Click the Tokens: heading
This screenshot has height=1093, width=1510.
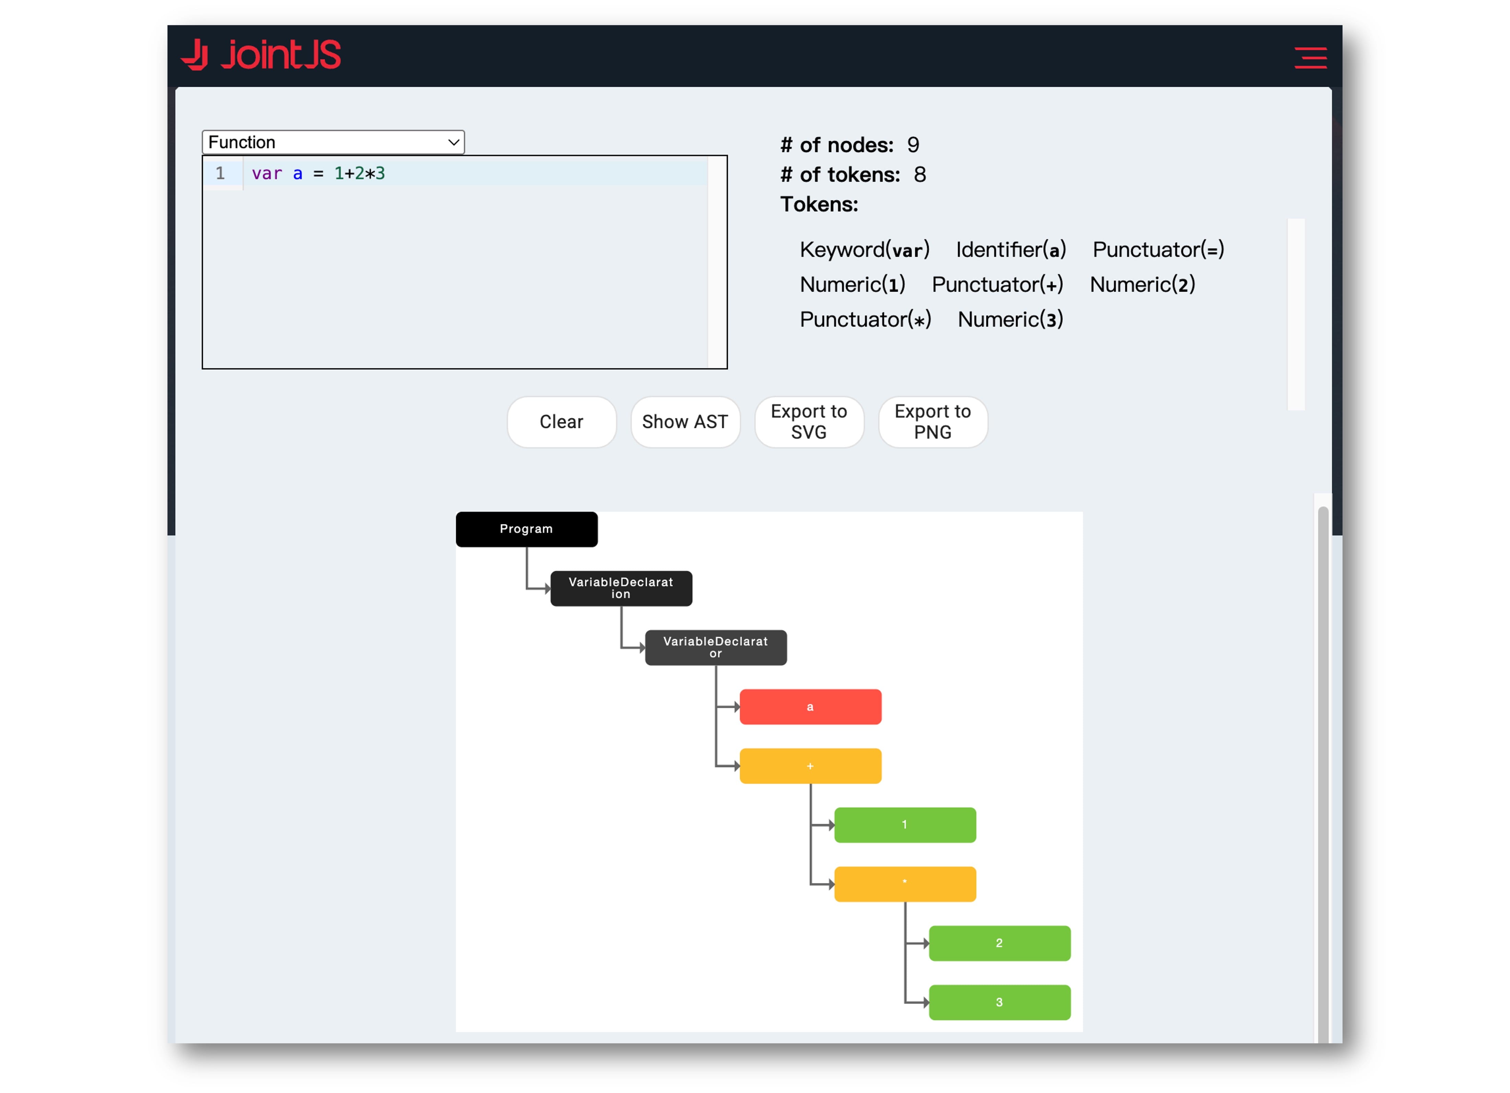[819, 204]
